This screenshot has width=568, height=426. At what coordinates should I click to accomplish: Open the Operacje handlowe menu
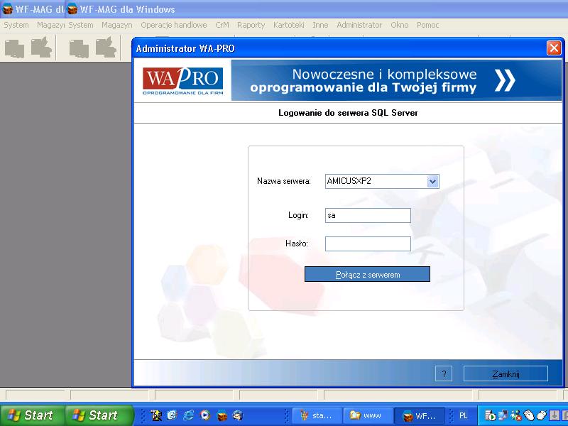pyautogui.click(x=174, y=25)
